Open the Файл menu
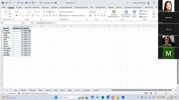This screenshot has width=179, height=100. pyautogui.click(x=4, y=7)
